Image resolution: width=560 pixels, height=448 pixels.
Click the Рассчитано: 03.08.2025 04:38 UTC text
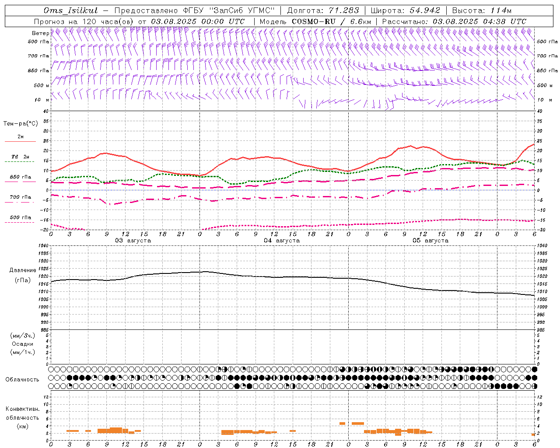pos(454,21)
